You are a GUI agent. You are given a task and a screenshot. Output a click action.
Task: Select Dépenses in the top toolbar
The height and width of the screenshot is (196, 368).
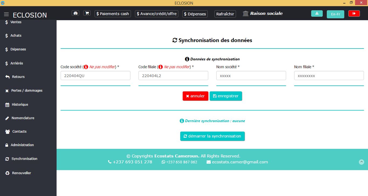(195, 14)
